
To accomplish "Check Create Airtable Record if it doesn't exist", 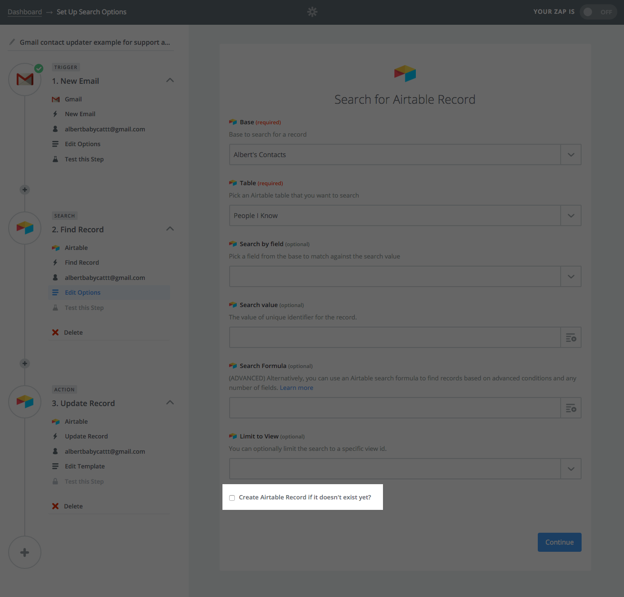I will (x=232, y=498).
